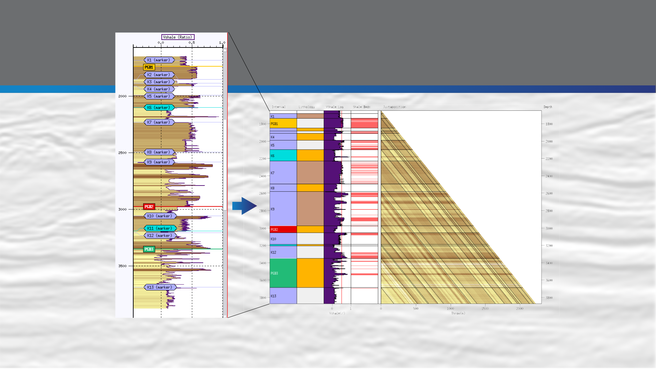
Task: Select the K7 interval cell
Action: 283,173
